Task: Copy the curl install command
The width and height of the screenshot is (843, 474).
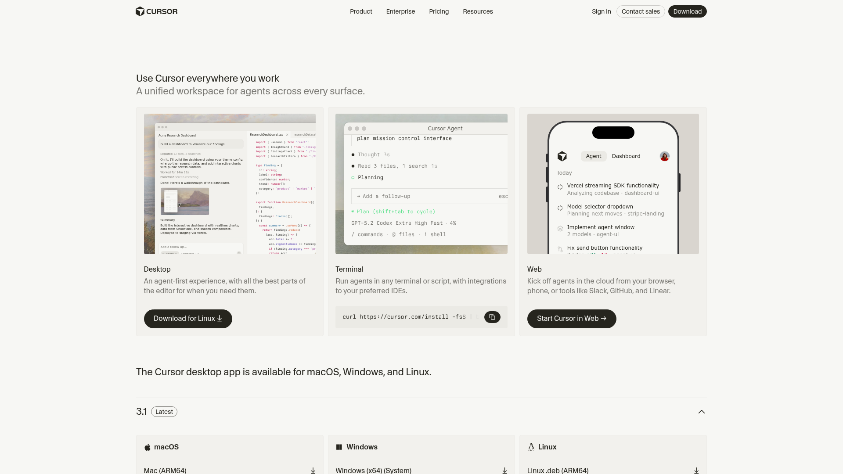Action: 492,317
